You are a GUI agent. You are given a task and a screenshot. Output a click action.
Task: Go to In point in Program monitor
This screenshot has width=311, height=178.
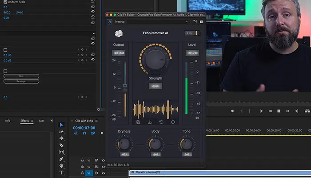(261, 111)
